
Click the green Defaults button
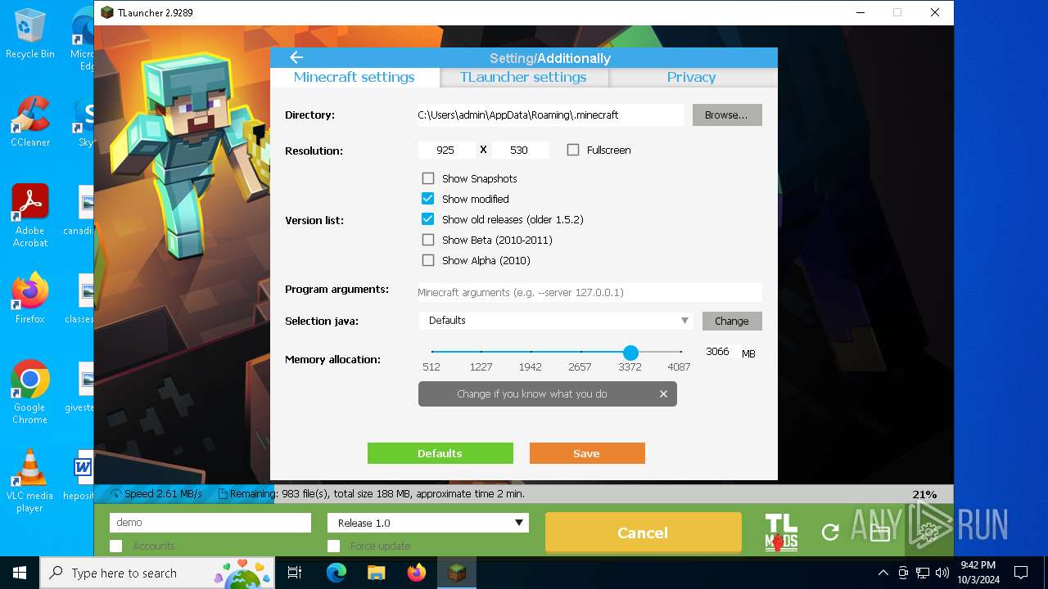(440, 453)
